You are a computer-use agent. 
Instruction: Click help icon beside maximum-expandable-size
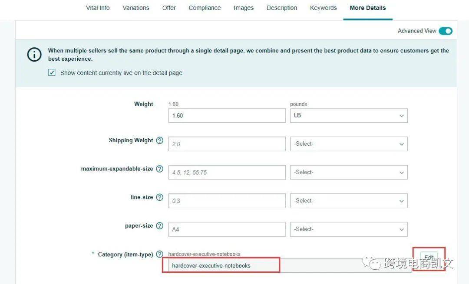[160, 169]
